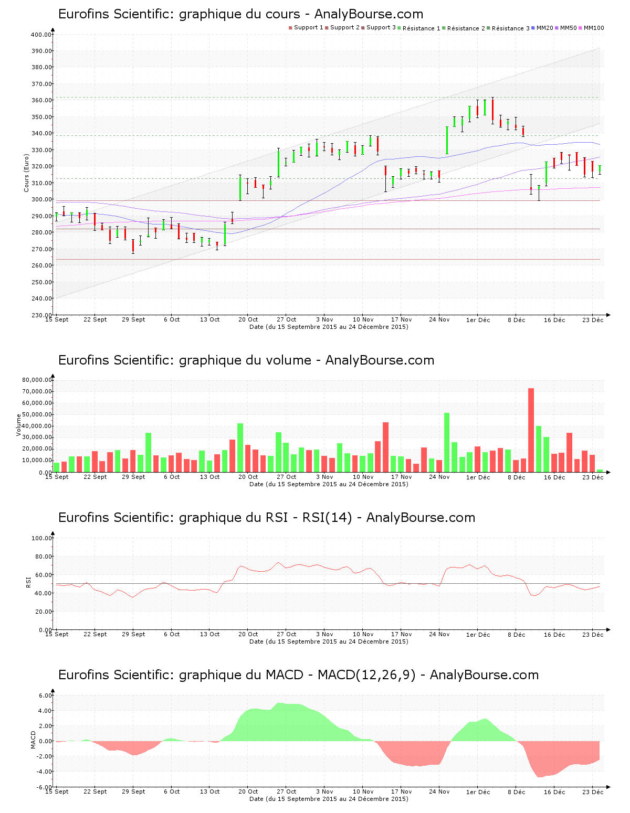This screenshot has height=813, width=630.
Task: Click the tallest red volume bar in December
Action: pos(531,430)
